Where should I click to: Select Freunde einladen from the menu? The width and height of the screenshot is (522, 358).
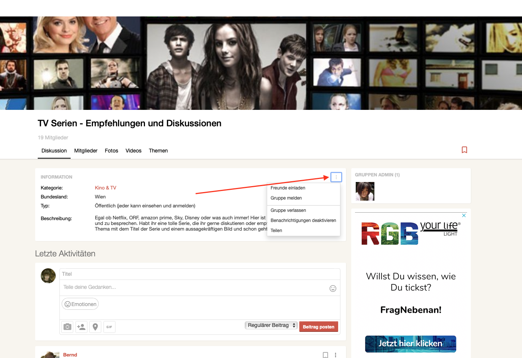click(288, 188)
